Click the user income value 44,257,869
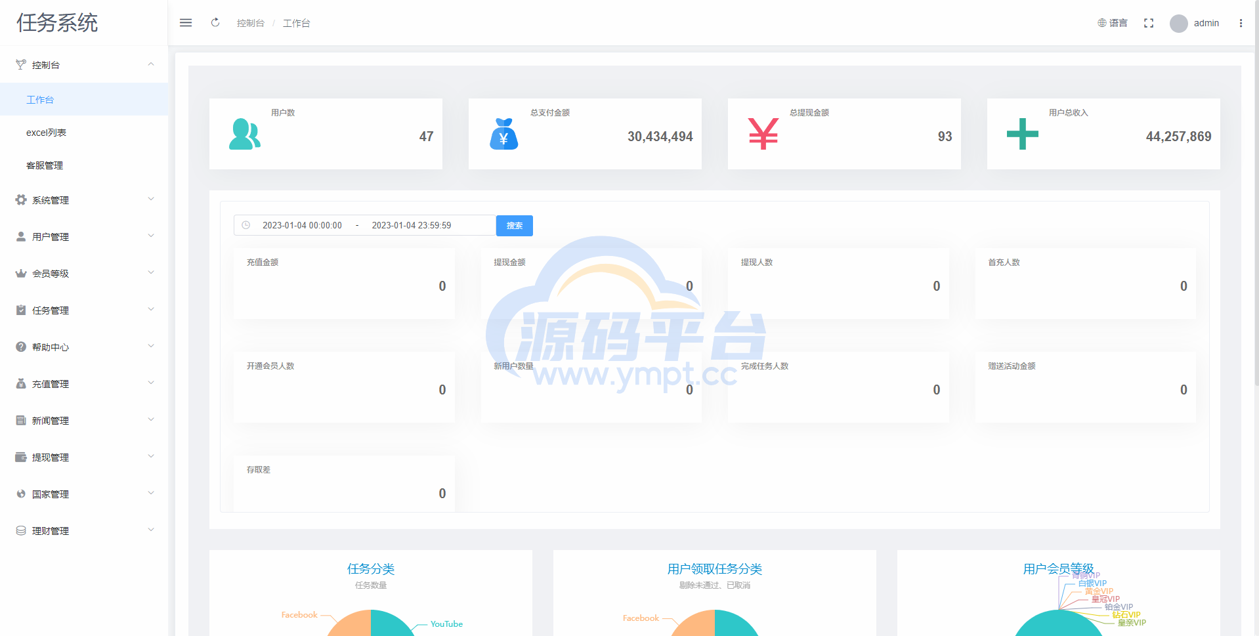 pos(1179,137)
